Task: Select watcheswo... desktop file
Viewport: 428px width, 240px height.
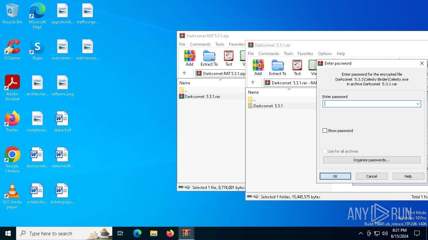Action: [x=87, y=50]
